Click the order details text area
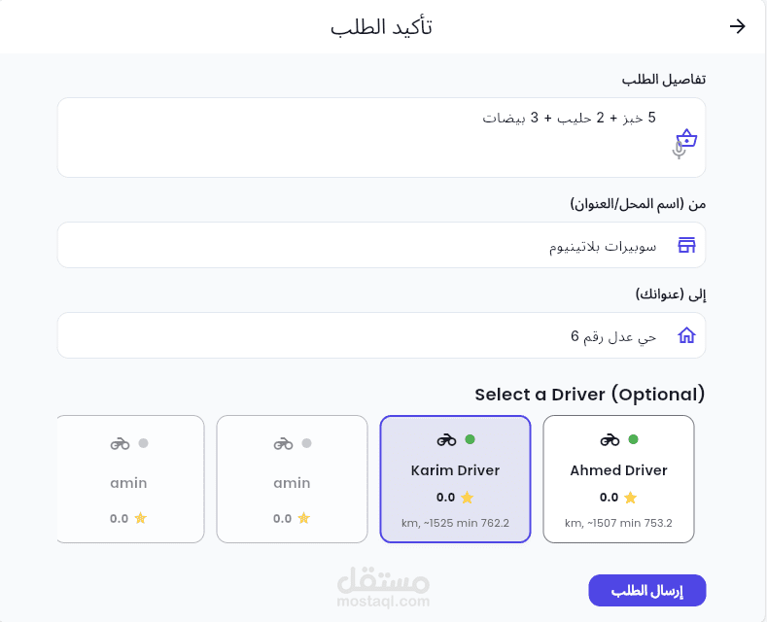Screen dimensions: 767x622 381,137
